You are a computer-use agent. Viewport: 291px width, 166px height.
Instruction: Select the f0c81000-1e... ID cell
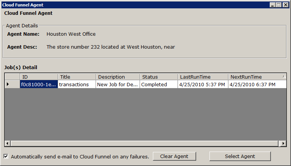pyautogui.click(x=39, y=84)
